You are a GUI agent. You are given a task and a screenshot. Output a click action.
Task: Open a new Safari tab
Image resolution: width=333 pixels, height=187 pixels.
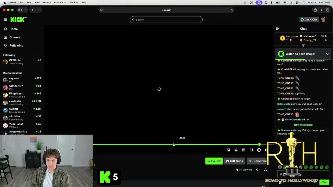pyautogui.click(x=321, y=10)
